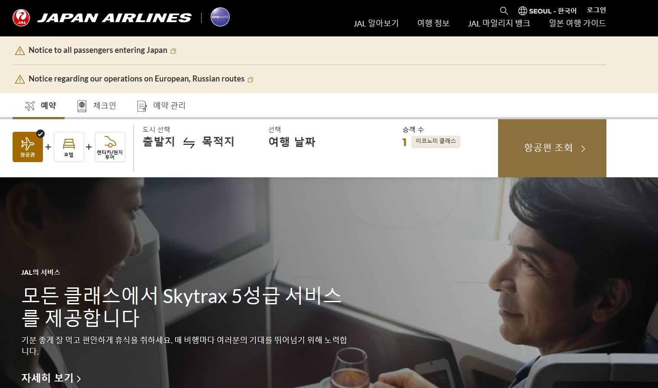Click the Skytrax 5성급 서비스 headline
This screenshot has width=658, height=388.
click(x=182, y=306)
